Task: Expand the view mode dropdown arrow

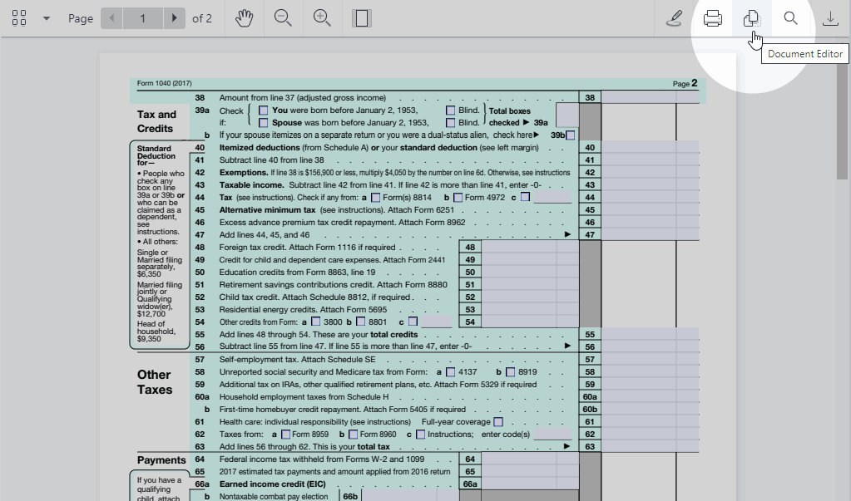Action: [47, 18]
